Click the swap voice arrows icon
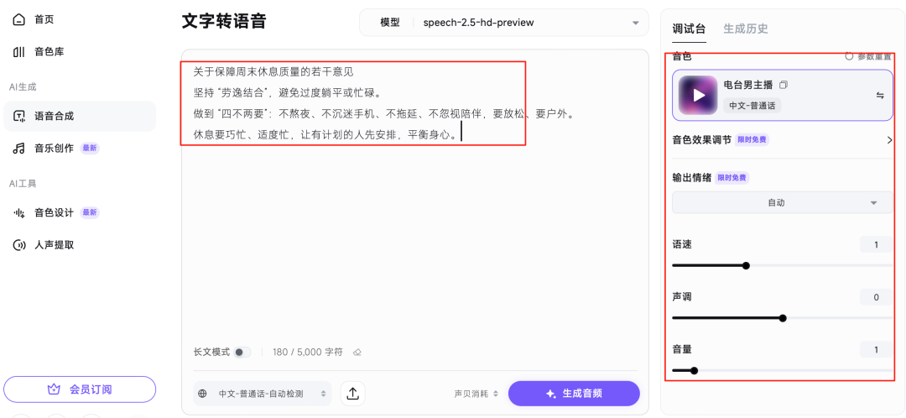The height and width of the screenshot is (418, 906). click(x=880, y=96)
